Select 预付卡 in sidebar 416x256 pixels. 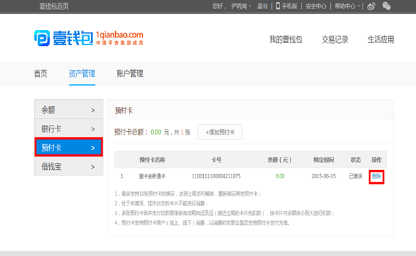(69, 147)
